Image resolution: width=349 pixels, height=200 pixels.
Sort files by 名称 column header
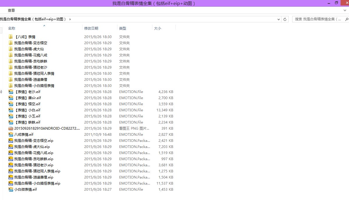click(x=12, y=28)
